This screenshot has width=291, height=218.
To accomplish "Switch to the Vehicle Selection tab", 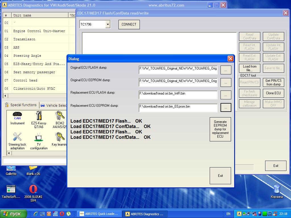I will (x=53, y=105).
